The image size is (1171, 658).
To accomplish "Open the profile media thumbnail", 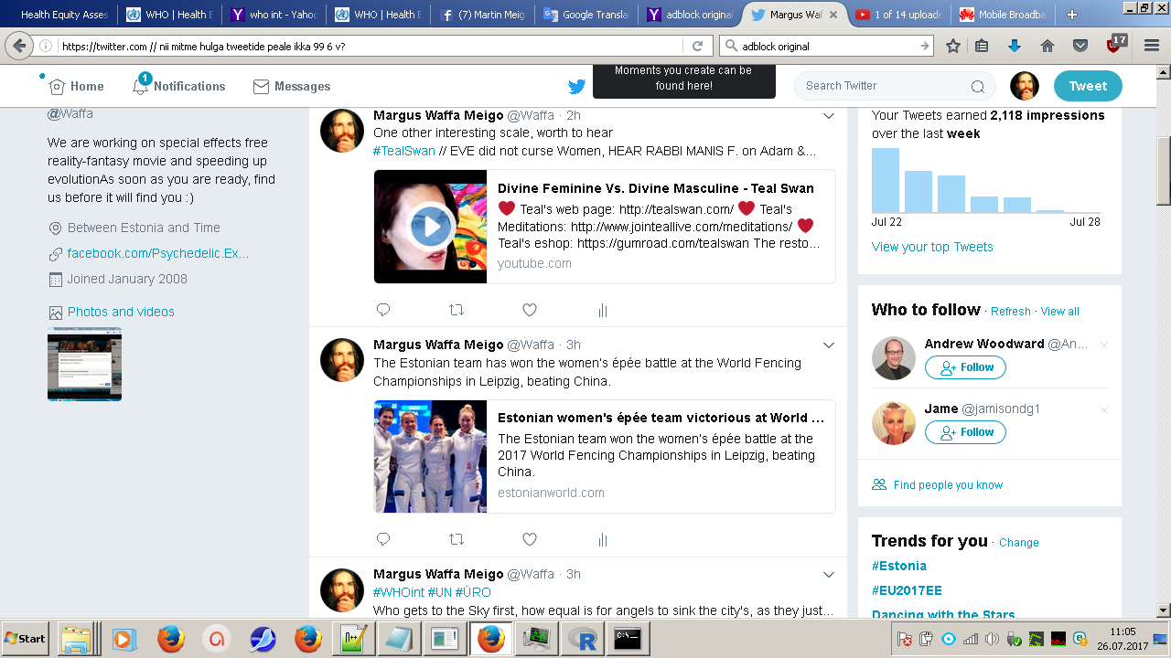I will pos(84,364).
